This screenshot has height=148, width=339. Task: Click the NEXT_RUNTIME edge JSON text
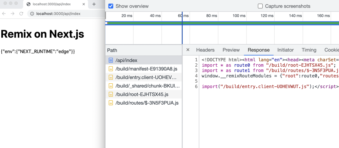point(38,51)
